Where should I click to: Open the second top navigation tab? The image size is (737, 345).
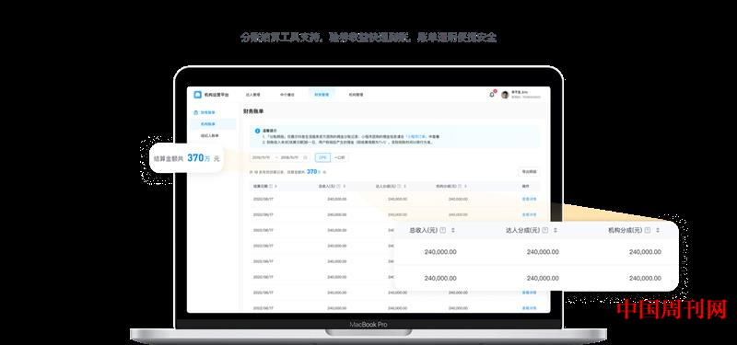(x=287, y=95)
